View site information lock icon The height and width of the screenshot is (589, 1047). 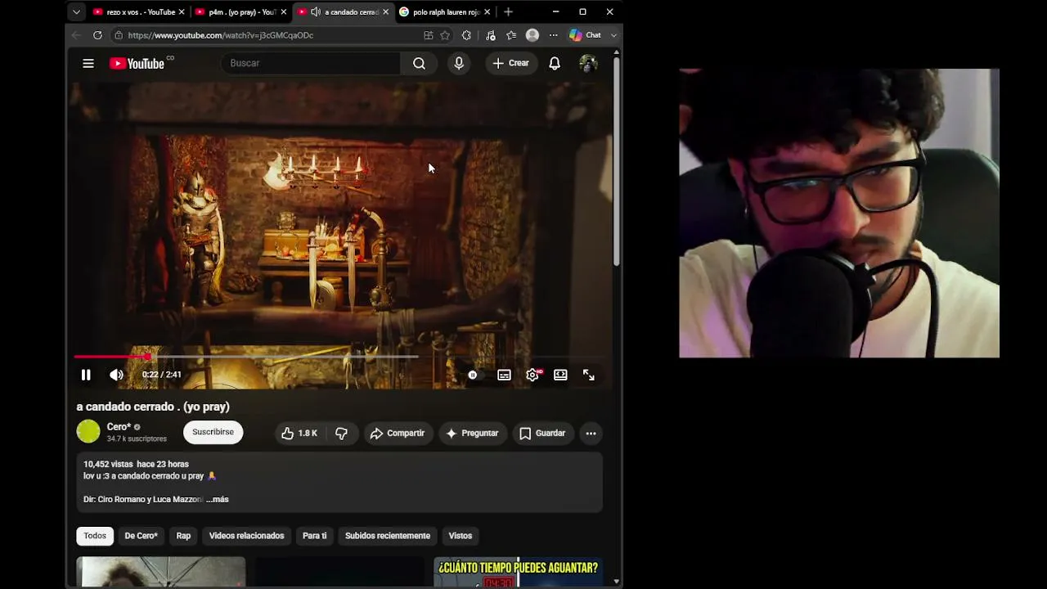(x=119, y=35)
